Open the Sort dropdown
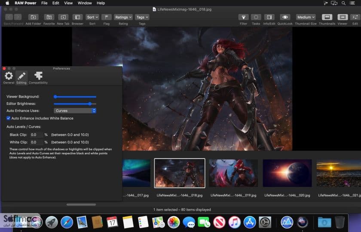The image size is (361, 232). tap(92, 17)
